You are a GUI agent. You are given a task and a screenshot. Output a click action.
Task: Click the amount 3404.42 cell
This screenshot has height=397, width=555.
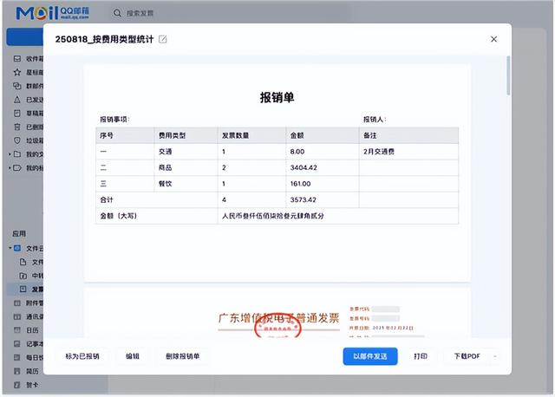[323, 167]
